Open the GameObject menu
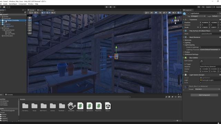Viewport: 221px width, 124px height. click(13, 4)
